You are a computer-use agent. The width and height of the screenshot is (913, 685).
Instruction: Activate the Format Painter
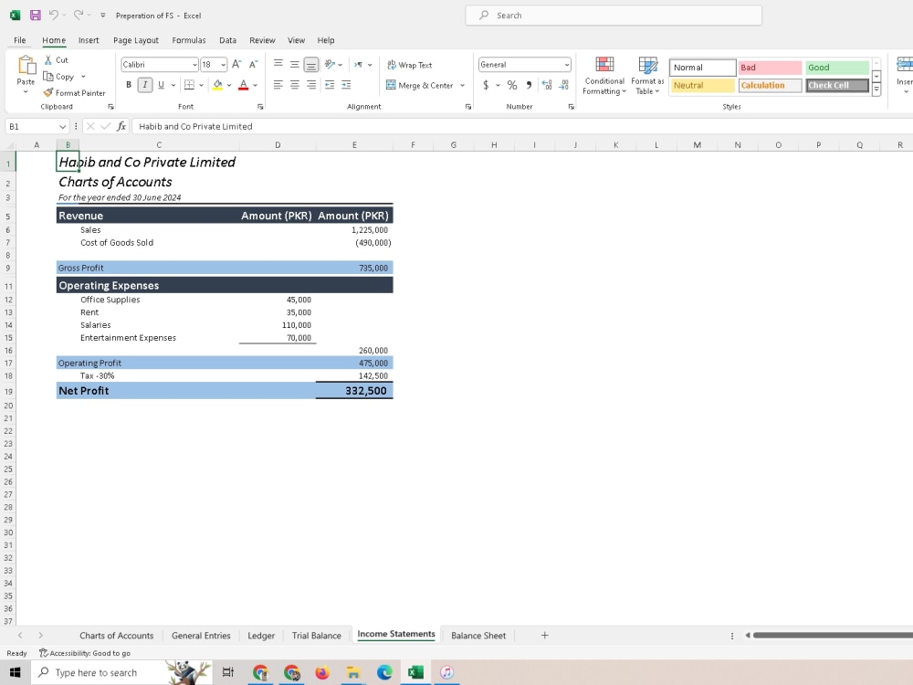[x=75, y=92]
